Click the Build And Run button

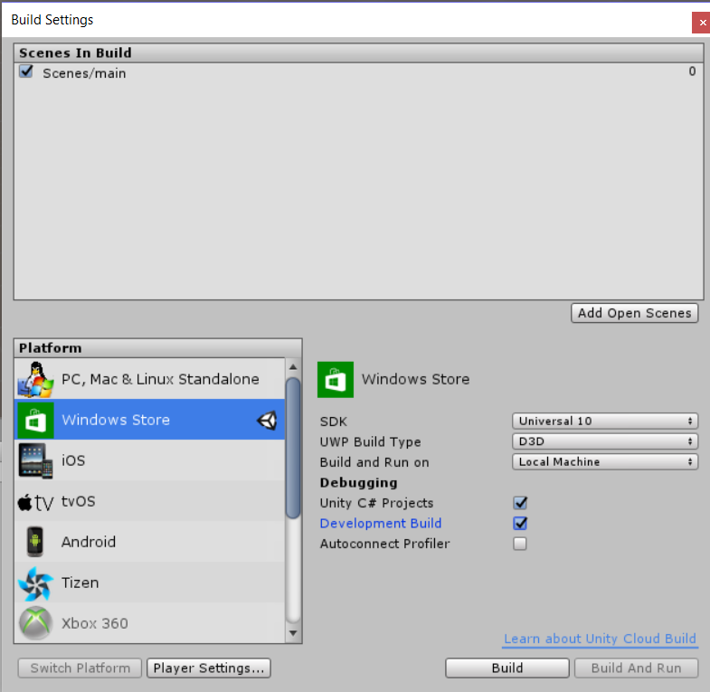tap(636, 668)
